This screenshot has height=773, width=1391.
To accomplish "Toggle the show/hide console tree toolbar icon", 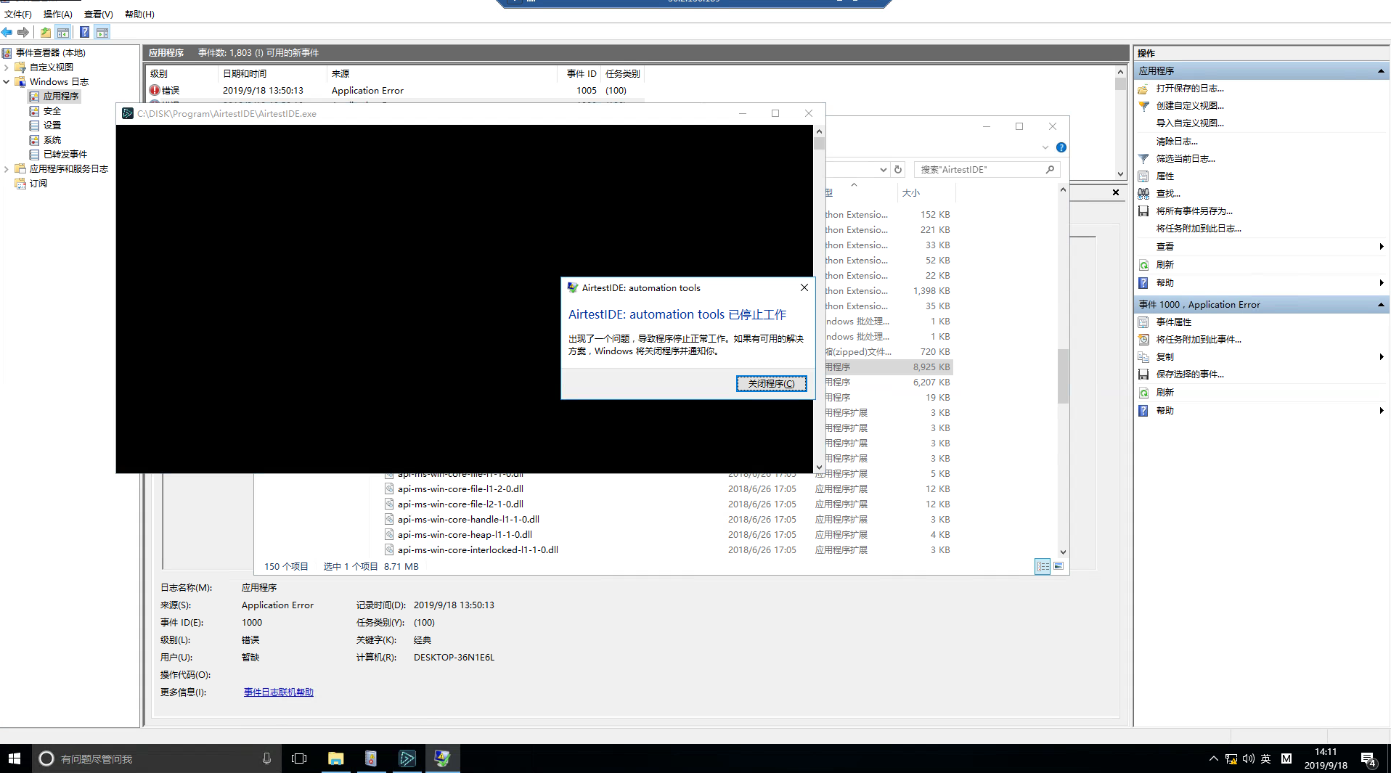I will pyautogui.click(x=63, y=32).
